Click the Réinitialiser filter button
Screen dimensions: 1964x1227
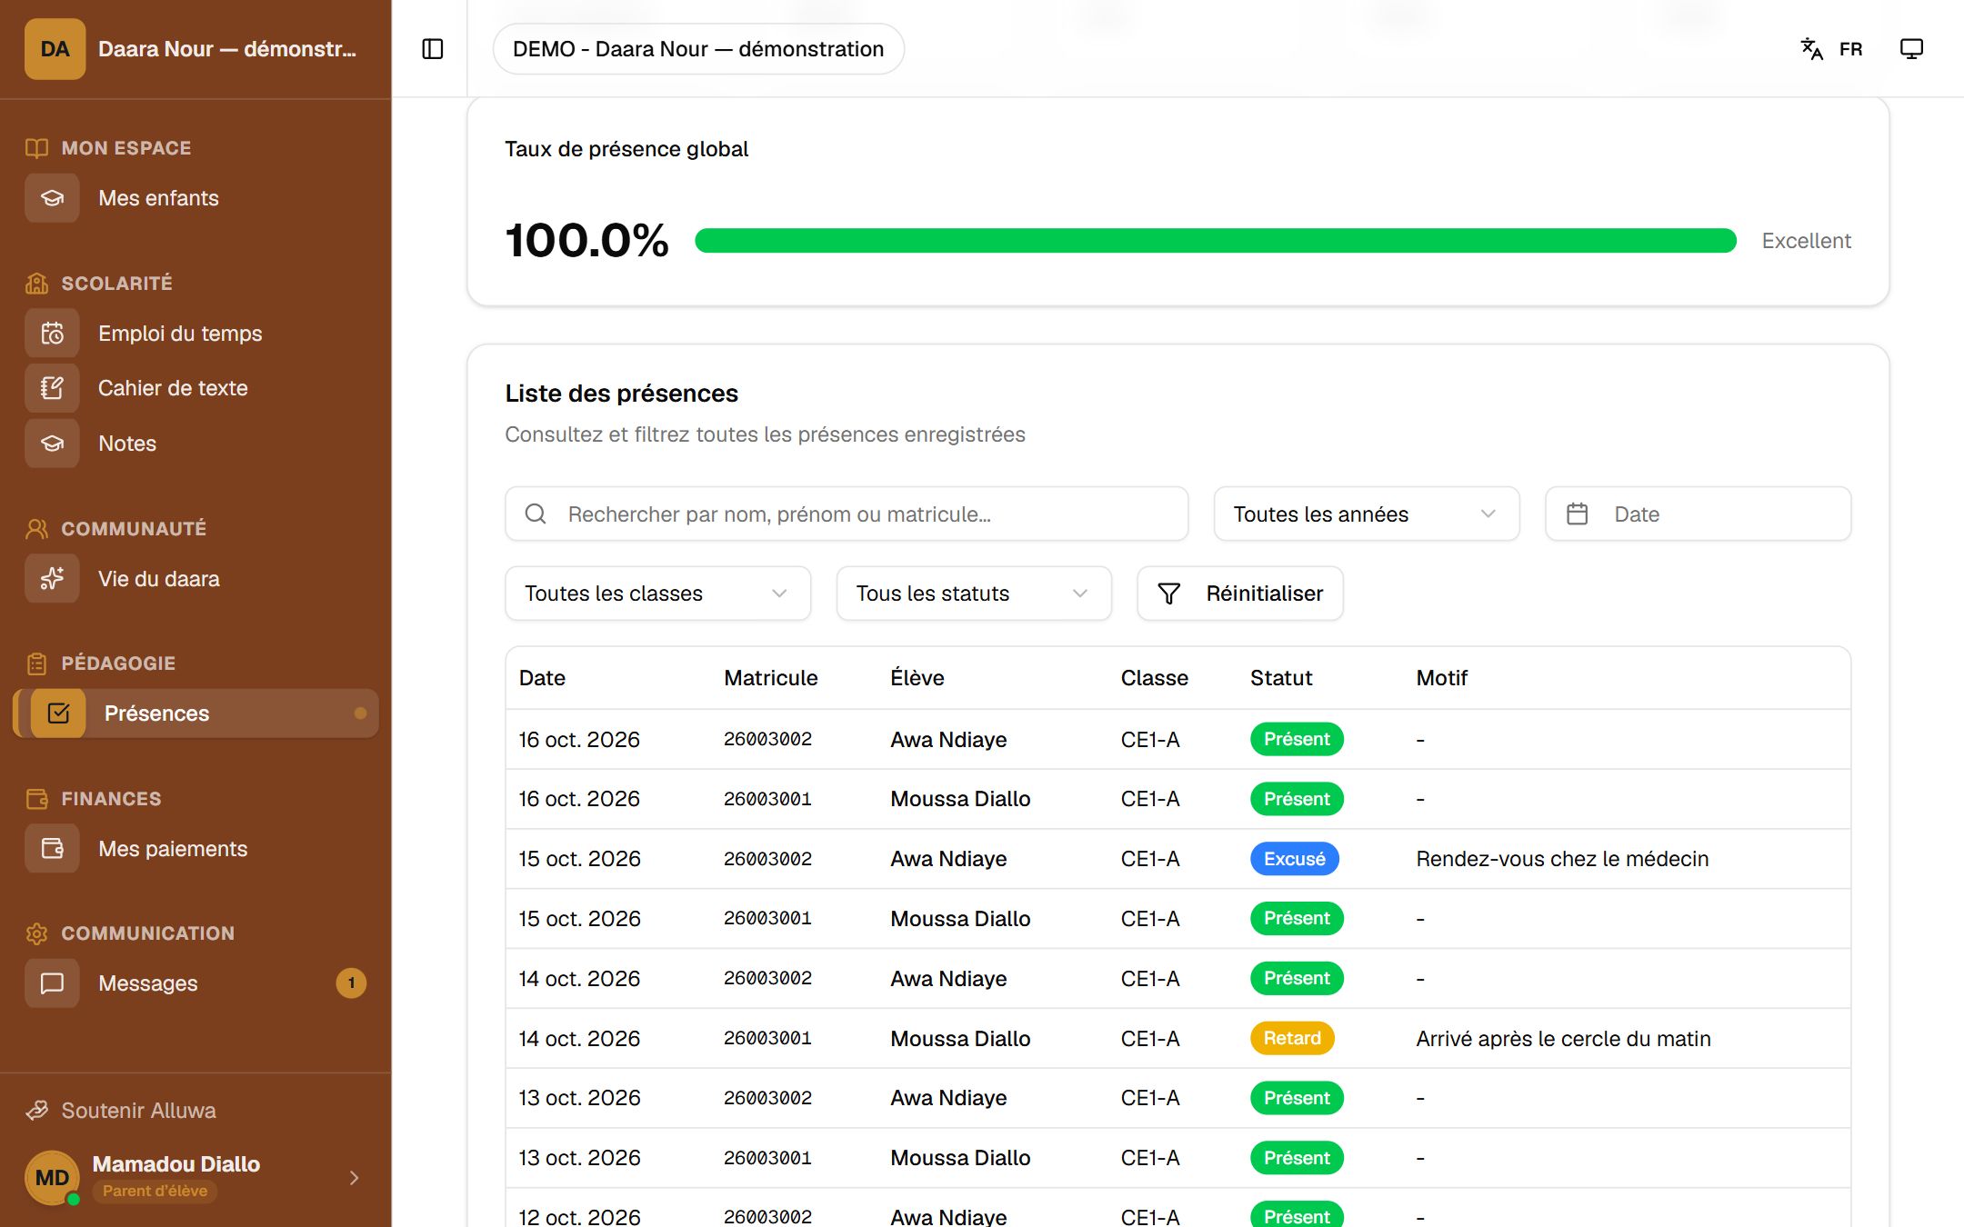coord(1240,594)
